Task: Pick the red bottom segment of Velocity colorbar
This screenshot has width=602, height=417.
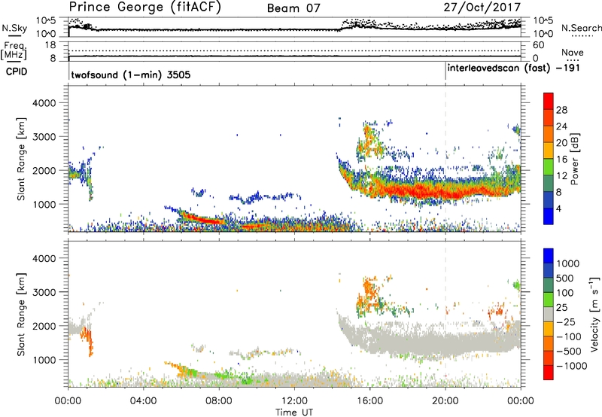Action: coord(549,373)
